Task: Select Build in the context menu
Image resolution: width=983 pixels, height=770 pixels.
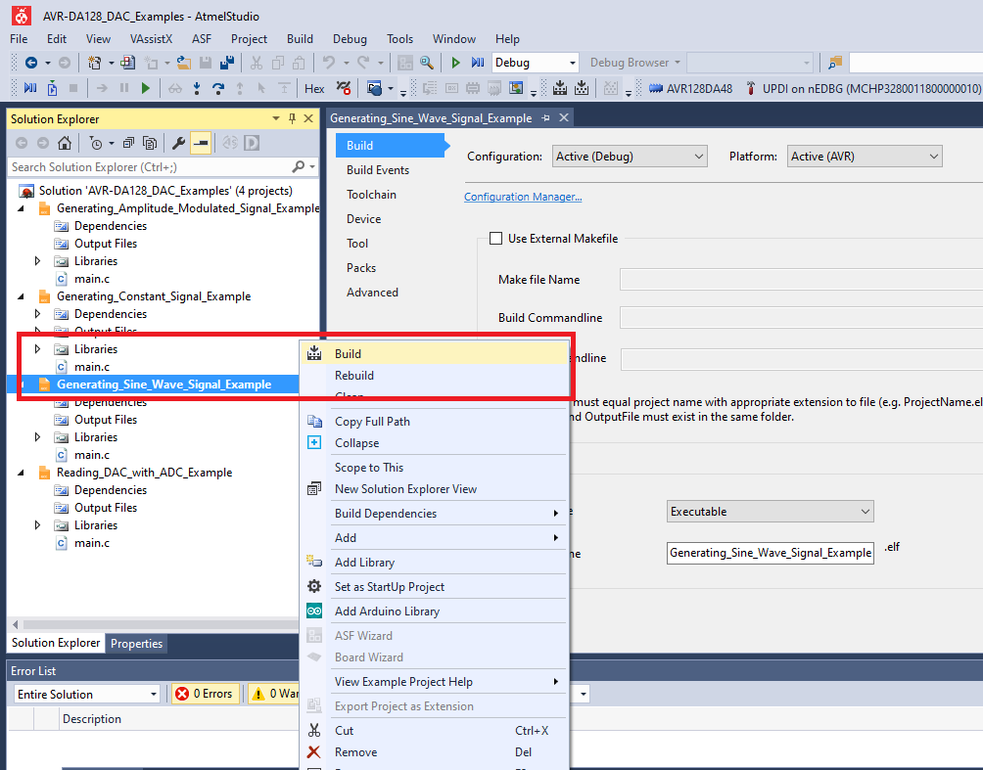Action: pyautogui.click(x=434, y=354)
